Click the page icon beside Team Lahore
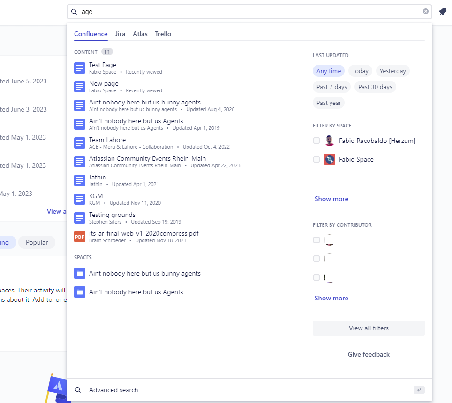The width and height of the screenshot is (452, 403). (80, 143)
